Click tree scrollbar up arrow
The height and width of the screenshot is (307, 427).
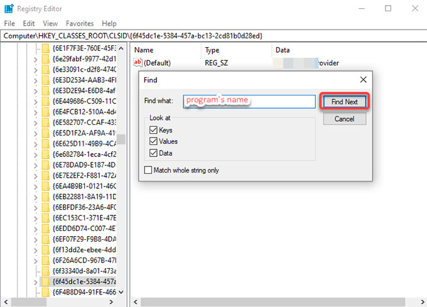(121, 48)
